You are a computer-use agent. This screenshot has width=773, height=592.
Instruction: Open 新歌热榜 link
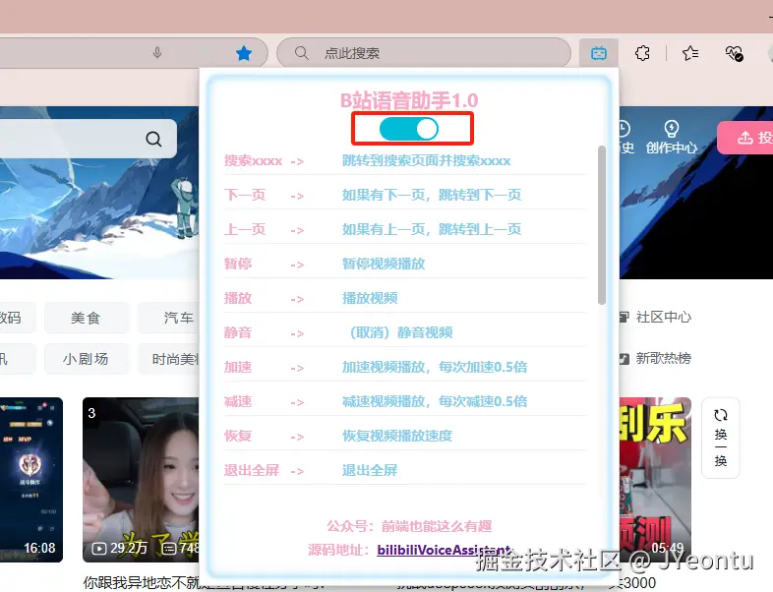(656, 358)
